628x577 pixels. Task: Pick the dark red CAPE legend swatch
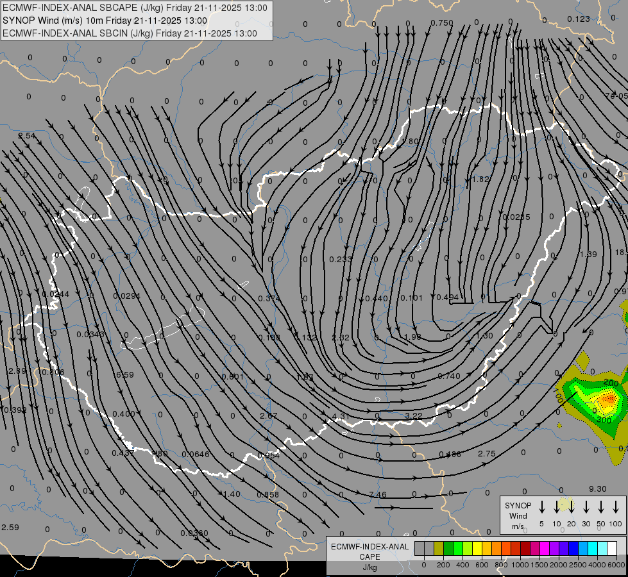(525, 548)
